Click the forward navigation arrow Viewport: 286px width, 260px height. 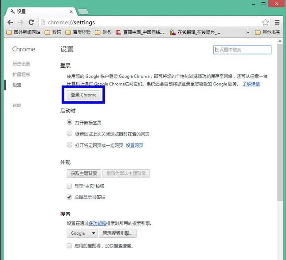click(x=21, y=23)
